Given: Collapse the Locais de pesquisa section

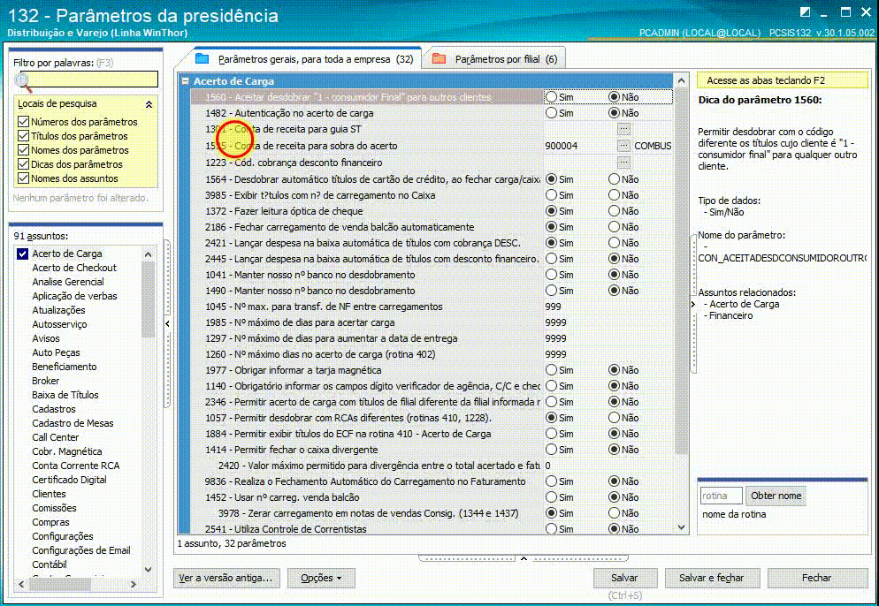Looking at the screenshot, I should (149, 104).
